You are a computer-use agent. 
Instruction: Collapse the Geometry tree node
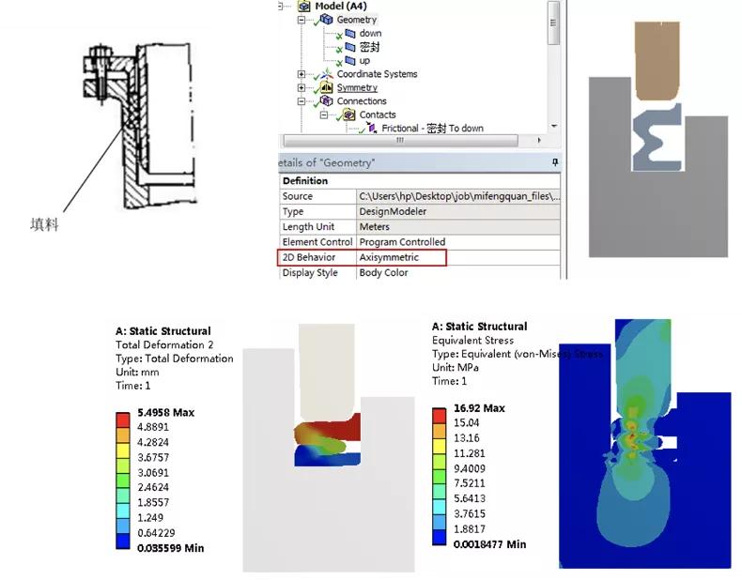click(301, 20)
